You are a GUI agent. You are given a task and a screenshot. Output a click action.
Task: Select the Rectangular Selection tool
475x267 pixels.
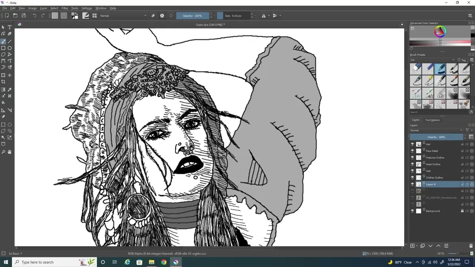coord(3,125)
